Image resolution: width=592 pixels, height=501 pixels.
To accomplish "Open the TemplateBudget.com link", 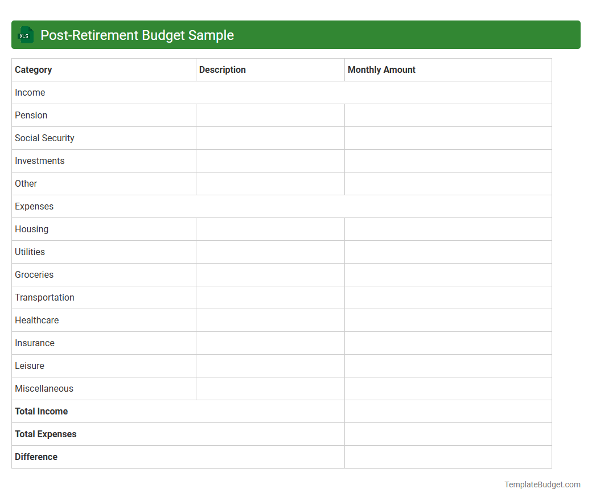I will click(542, 484).
